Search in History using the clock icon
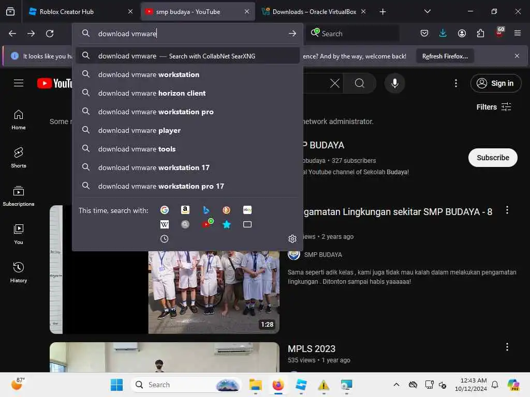530x397 pixels. (x=165, y=239)
